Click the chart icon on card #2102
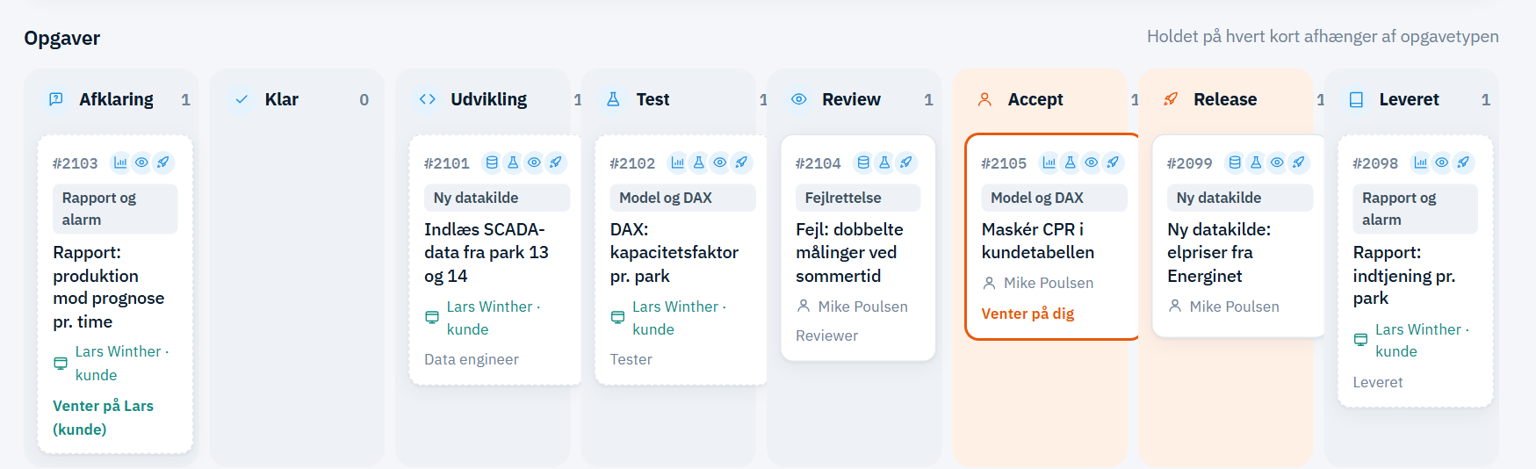The image size is (1536, 469). (677, 162)
